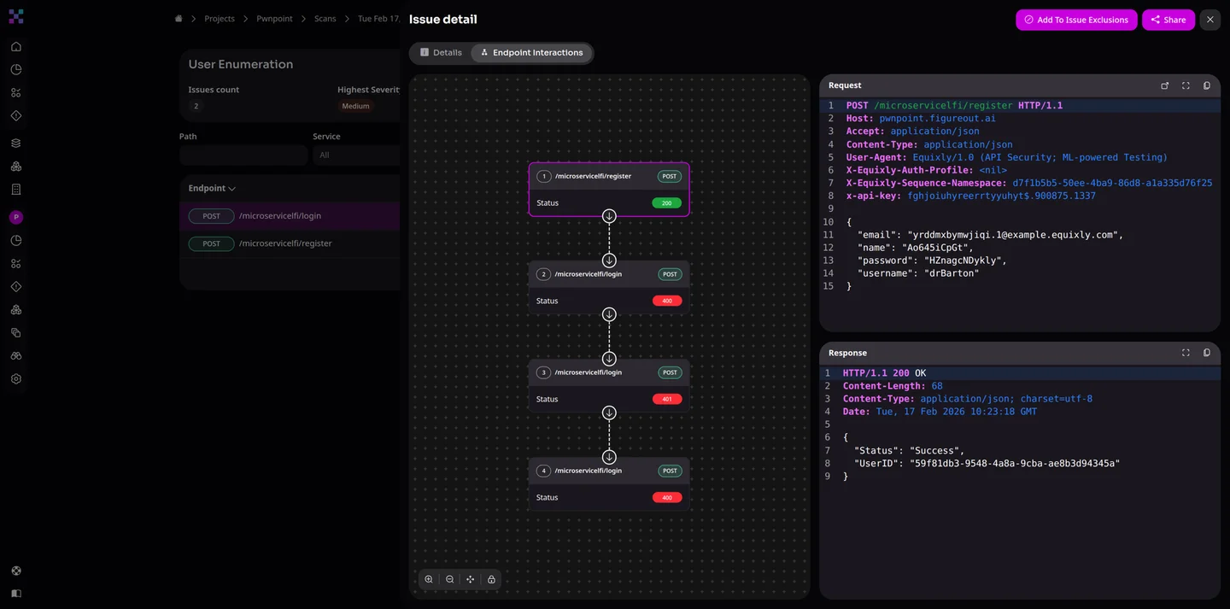Open the Service filter dropdown

tap(357, 155)
